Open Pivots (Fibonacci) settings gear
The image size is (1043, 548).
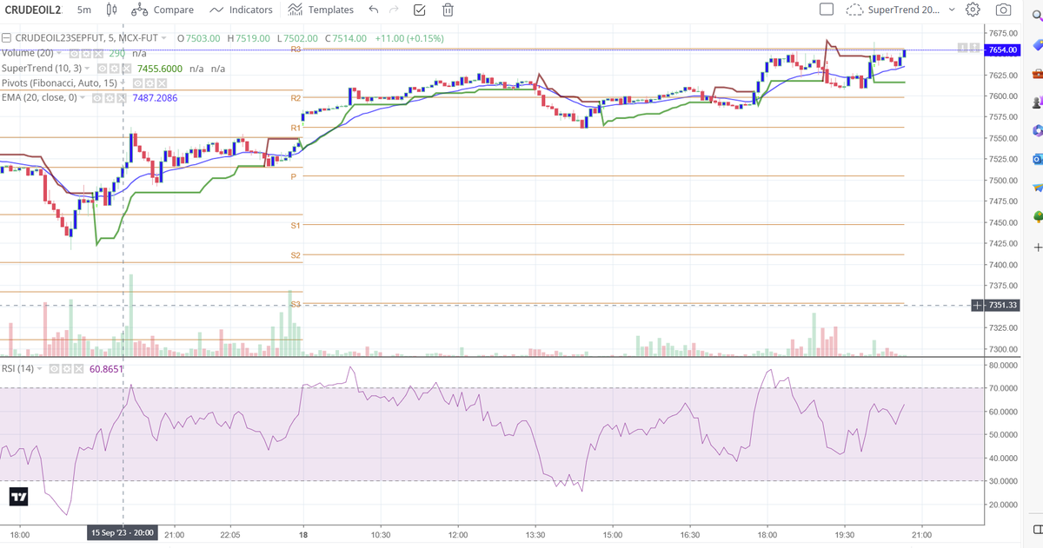149,83
